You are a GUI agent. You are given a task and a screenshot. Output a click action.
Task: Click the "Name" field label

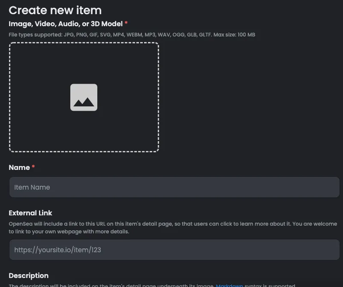[x=19, y=167]
